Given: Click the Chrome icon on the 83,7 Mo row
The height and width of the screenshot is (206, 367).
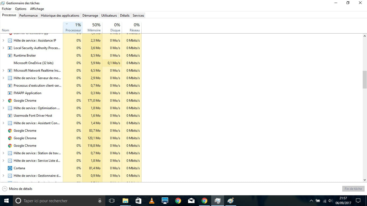Looking at the screenshot, I should pos(10,131).
